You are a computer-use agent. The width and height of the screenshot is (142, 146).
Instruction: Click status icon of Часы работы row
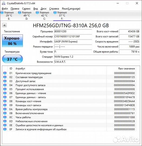(5, 117)
